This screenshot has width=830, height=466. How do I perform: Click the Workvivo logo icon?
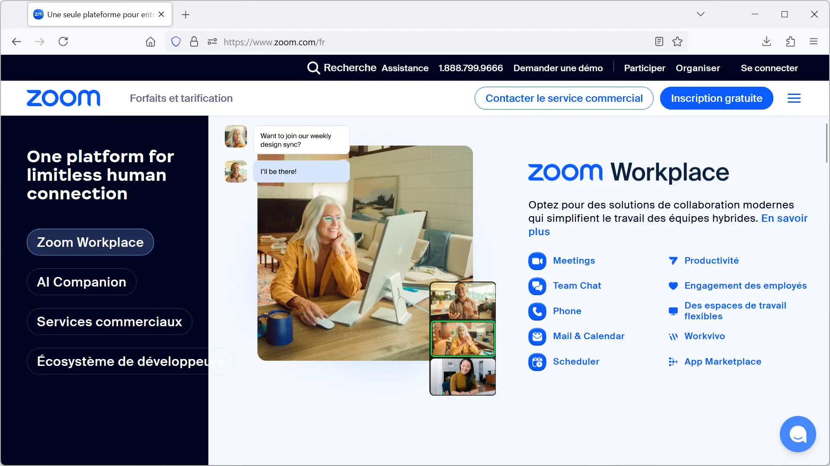[673, 337]
